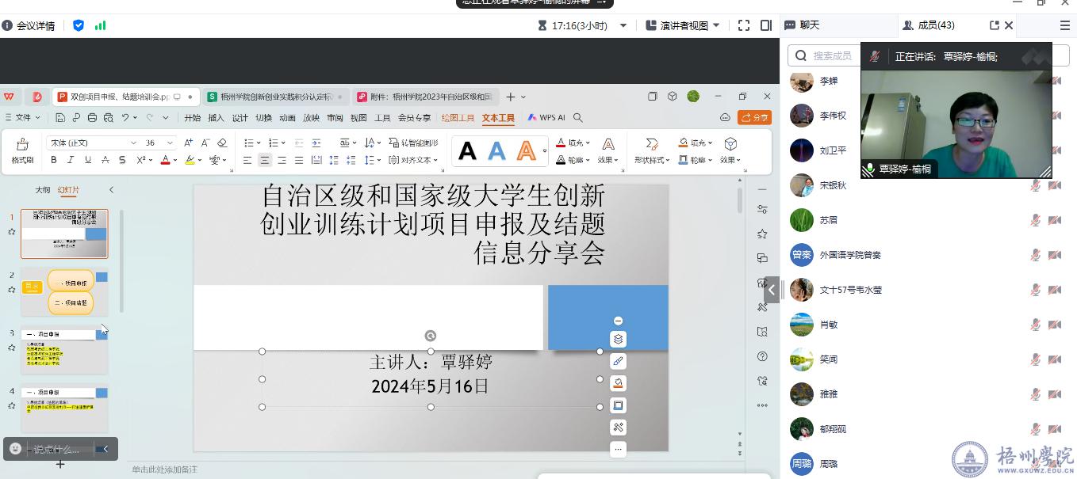Click the layers icon in floating toolbar
Image resolution: width=1077 pixels, height=479 pixels.
pyautogui.click(x=619, y=339)
